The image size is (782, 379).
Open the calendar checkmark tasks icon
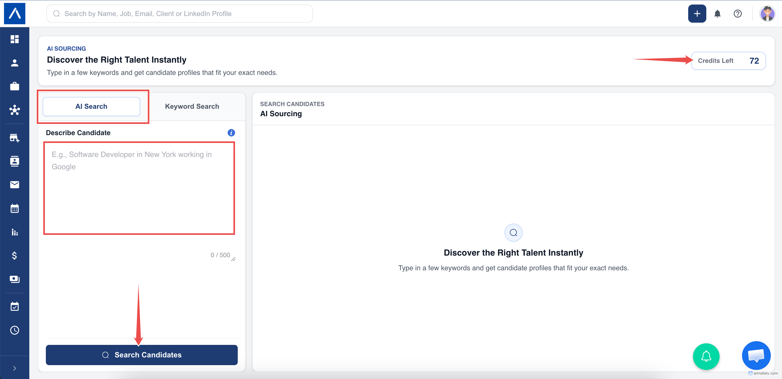[x=15, y=307]
